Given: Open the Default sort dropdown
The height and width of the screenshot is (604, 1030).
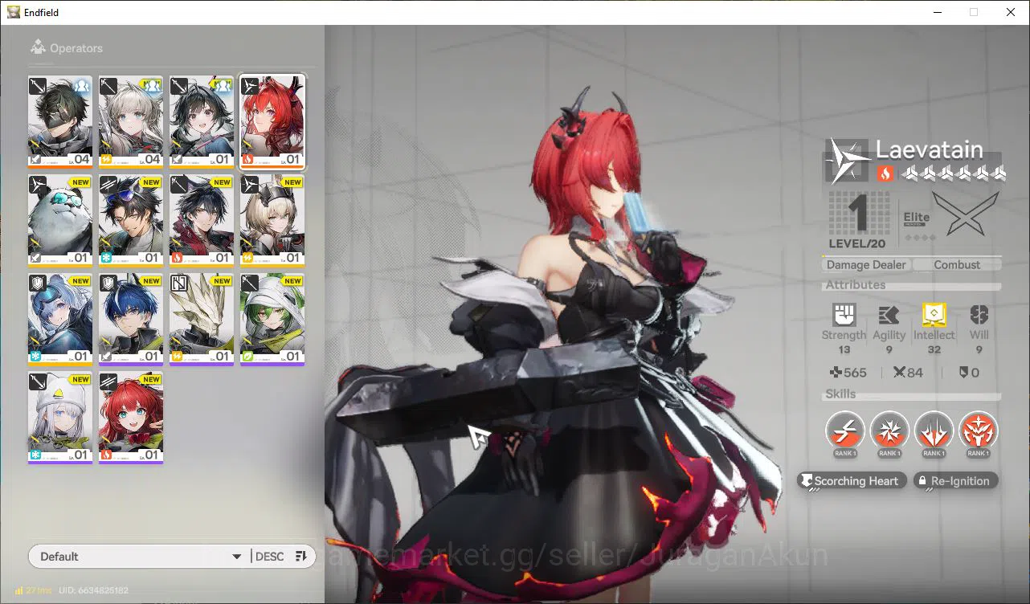Looking at the screenshot, I should (x=139, y=557).
